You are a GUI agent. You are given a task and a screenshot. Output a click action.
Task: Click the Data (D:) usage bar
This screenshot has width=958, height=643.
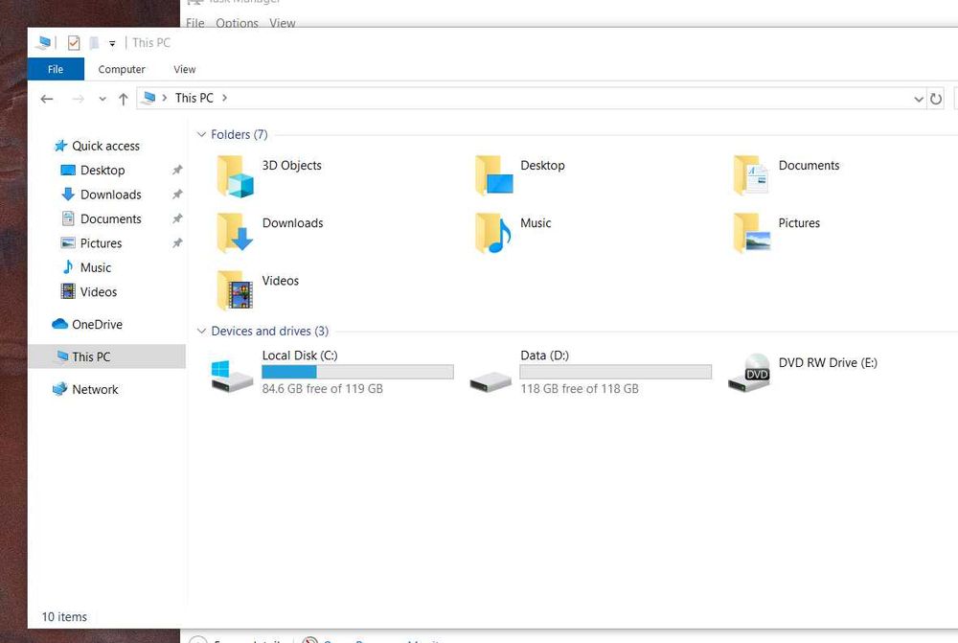616,372
